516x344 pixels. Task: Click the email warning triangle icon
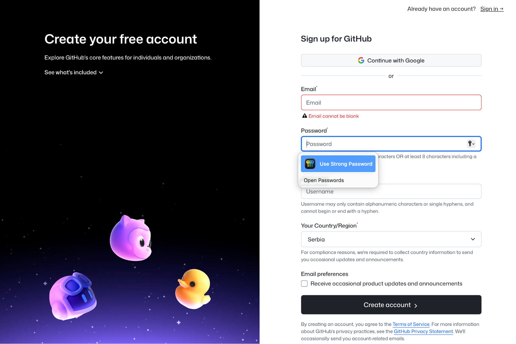tap(305, 116)
